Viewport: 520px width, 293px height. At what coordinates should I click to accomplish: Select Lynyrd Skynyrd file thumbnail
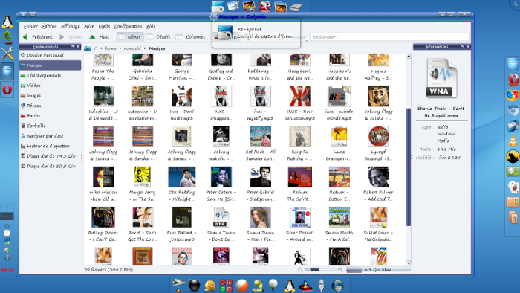[378, 136]
